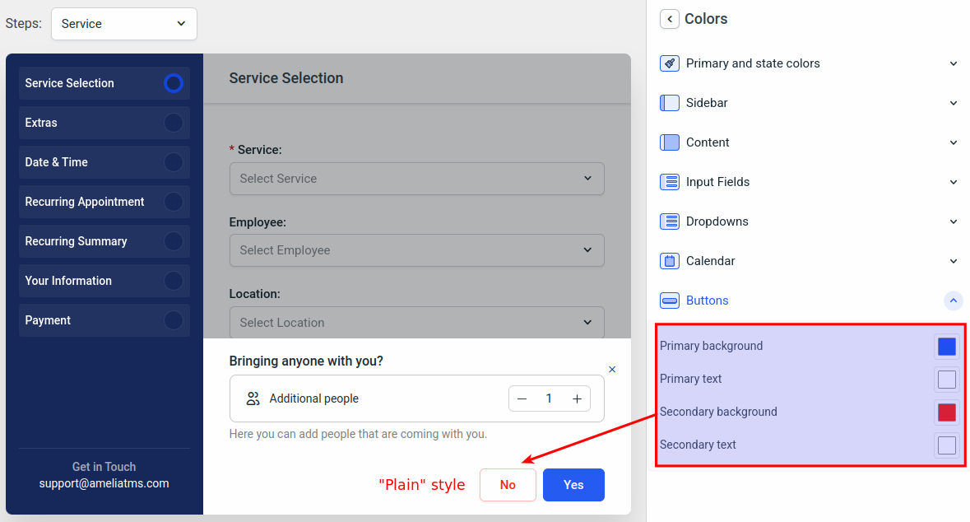Click the Content layout icon
Screen dimensions: 970x522
(x=670, y=142)
